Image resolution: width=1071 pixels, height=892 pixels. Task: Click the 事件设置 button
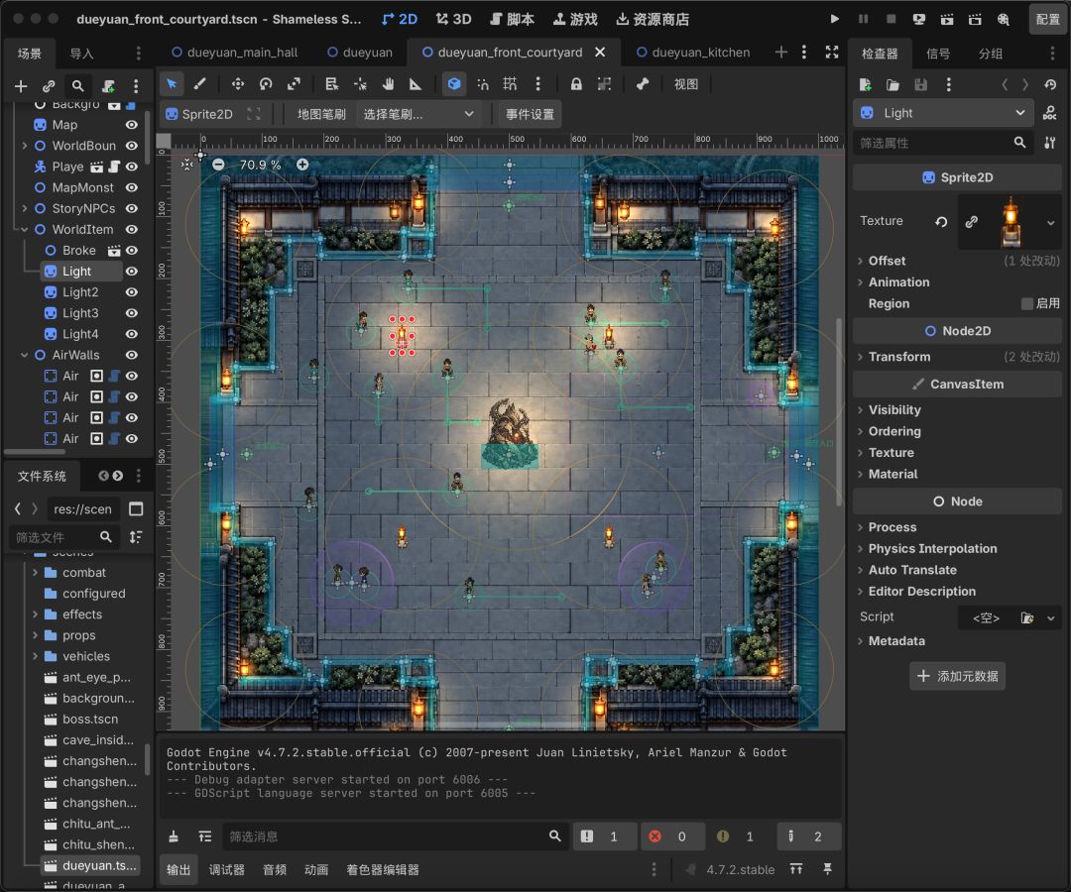(530, 114)
